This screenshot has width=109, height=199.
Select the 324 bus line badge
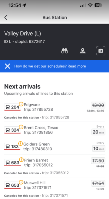[x=13, y=130]
